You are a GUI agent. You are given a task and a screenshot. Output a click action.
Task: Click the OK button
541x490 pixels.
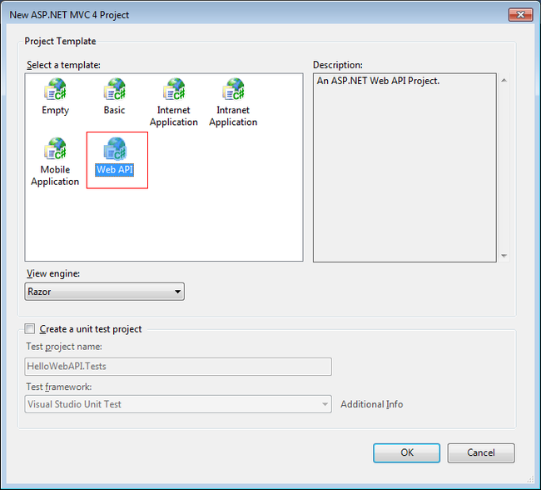coord(406,453)
